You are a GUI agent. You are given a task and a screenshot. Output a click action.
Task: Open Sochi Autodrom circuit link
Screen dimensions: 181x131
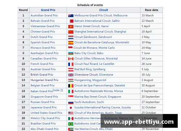pos(89,102)
